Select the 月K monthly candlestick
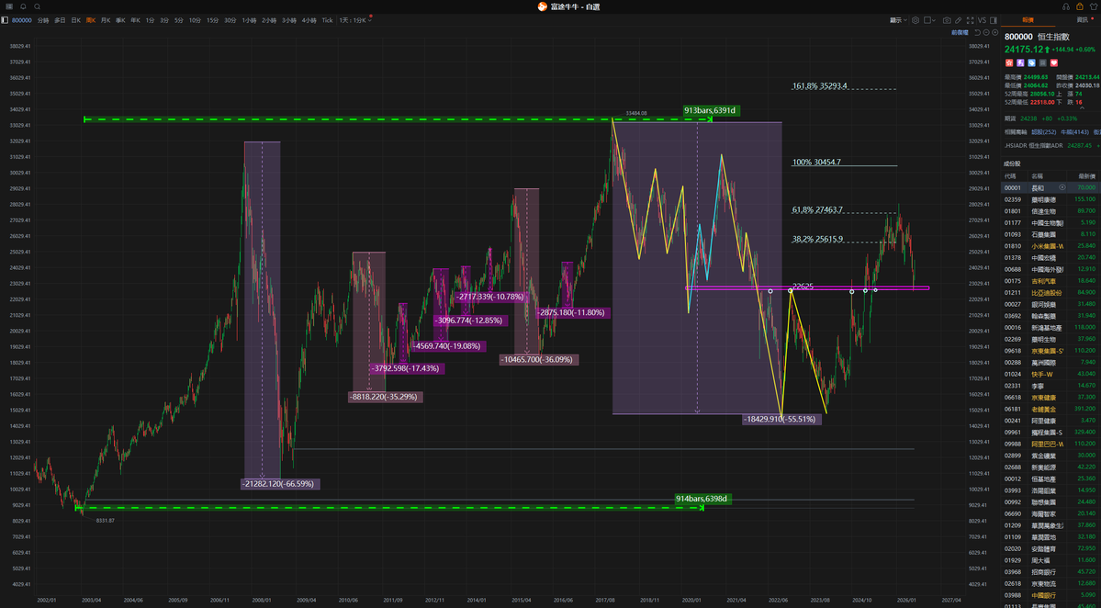 106,20
